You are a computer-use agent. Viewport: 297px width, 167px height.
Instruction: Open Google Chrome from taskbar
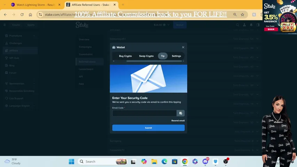click(185, 161)
